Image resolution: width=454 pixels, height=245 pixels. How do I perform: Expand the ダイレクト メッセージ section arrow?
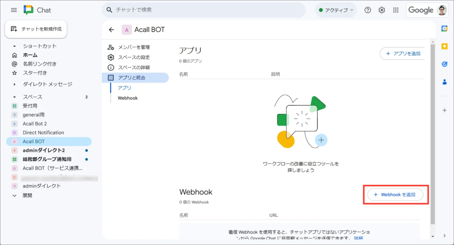click(14, 84)
